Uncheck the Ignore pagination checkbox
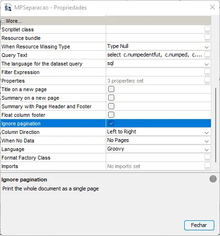Screen dimensions: 220x236 pos(111,123)
